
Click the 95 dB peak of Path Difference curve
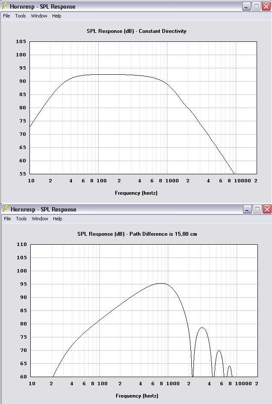pyautogui.click(x=161, y=284)
